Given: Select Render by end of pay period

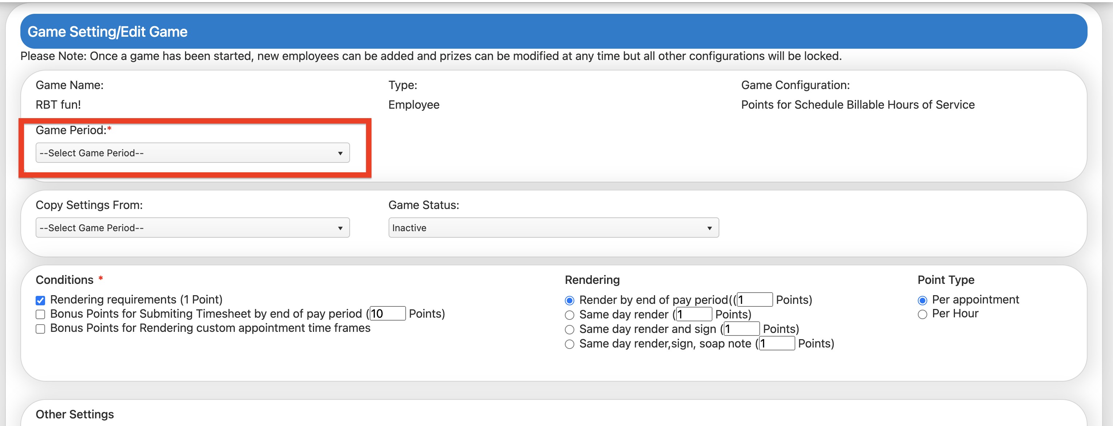Looking at the screenshot, I should coord(570,300).
